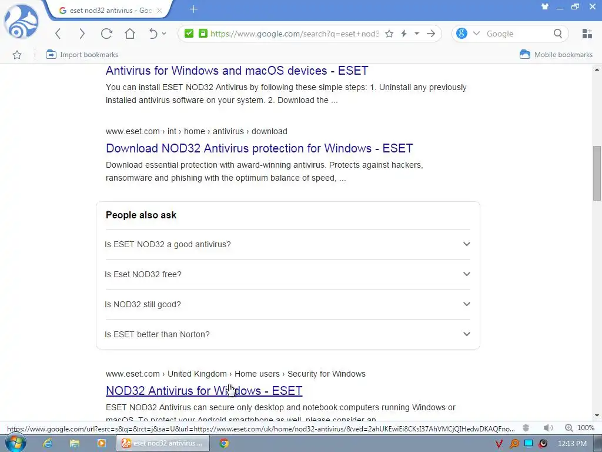Screen dimensions: 602x452
Task: Click the skin shirt icon in title bar
Action: [x=545, y=6]
